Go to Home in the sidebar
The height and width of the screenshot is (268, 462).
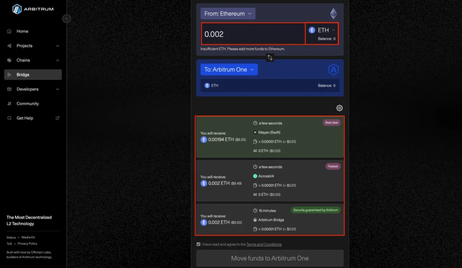pyautogui.click(x=33, y=31)
